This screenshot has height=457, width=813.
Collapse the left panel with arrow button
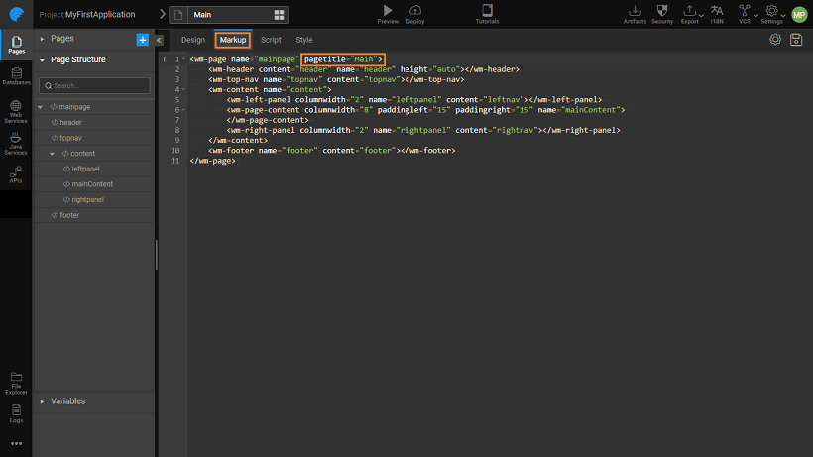pyautogui.click(x=159, y=40)
